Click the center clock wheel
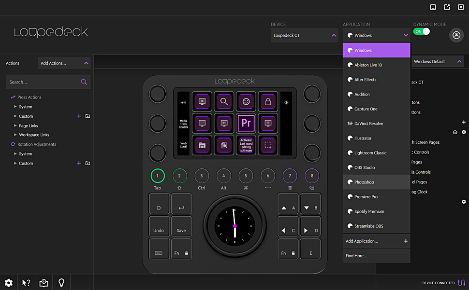The width and height of the screenshot is (469, 290). (235, 226)
